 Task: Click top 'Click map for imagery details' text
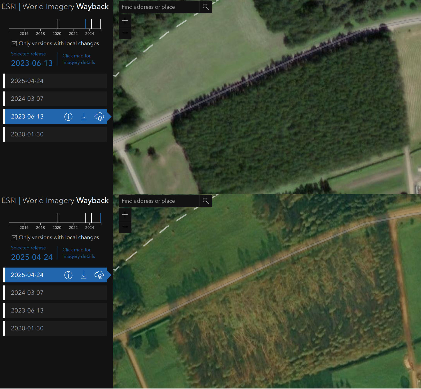pyautogui.click(x=79, y=59)
